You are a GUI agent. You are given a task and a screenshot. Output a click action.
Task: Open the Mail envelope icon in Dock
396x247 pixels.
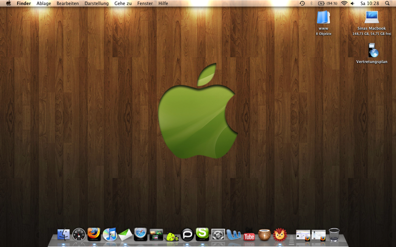125,235
